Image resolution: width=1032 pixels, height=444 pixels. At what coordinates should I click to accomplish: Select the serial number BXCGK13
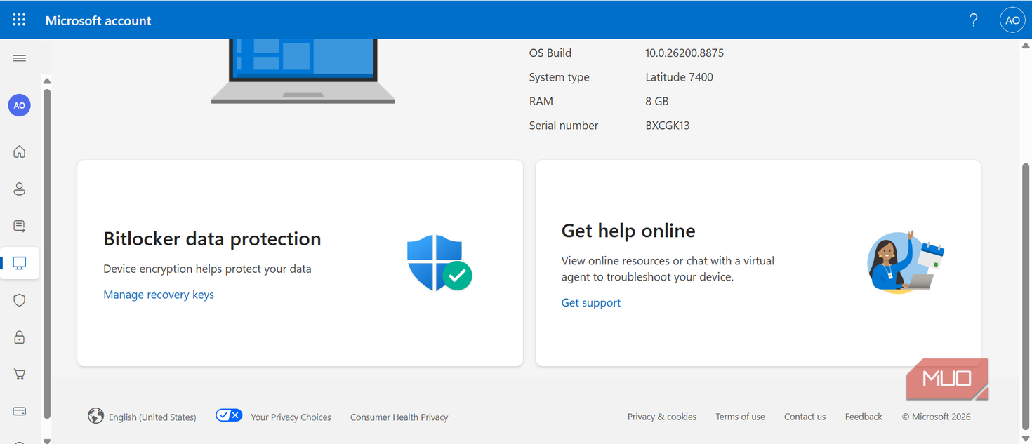coord(667,126)
